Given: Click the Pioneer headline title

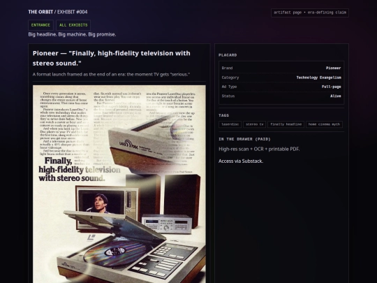Looking at the screenshot, I should pyautogui.click(x=112, y=58).
